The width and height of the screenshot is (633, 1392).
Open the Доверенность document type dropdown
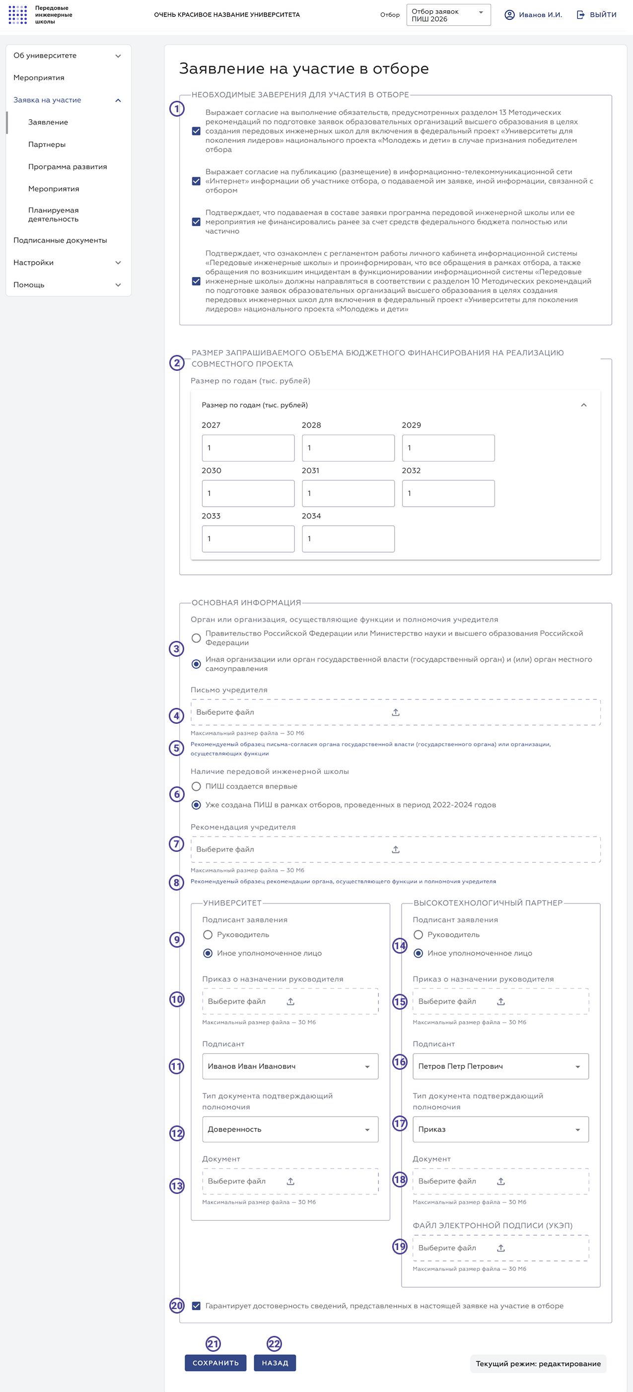pyautogui.click(x=290, y=1129)
